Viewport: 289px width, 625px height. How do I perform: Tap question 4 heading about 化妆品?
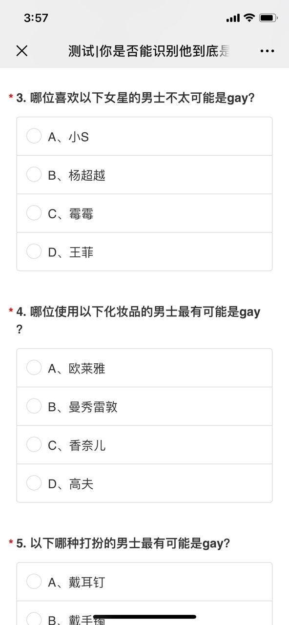(139, 320)
